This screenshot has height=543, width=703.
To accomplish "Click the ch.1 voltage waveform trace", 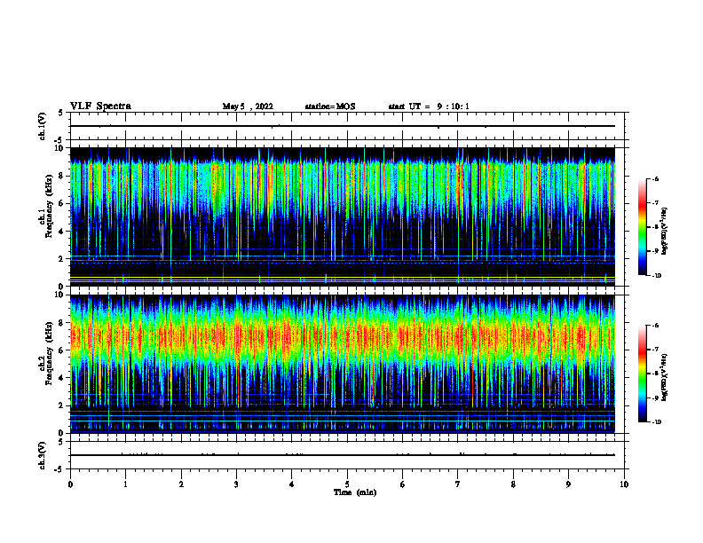I will [x=342, y=126].
